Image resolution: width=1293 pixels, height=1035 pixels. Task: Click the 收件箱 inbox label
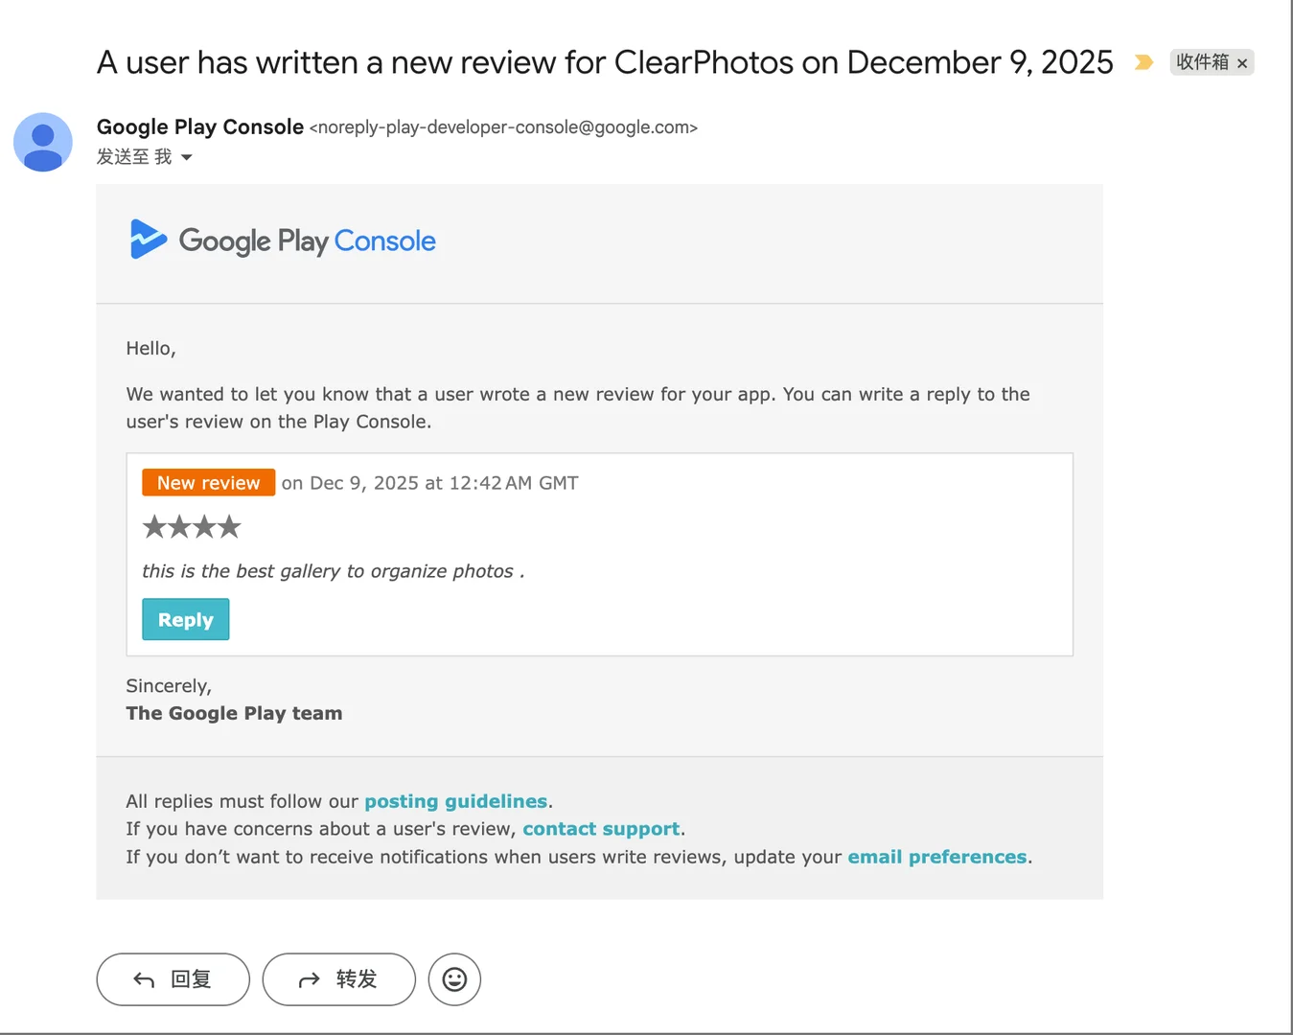(1202, 62)
